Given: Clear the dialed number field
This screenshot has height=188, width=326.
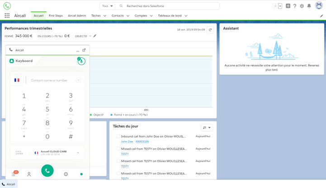Looking at the screenshot, I should 78,80.
